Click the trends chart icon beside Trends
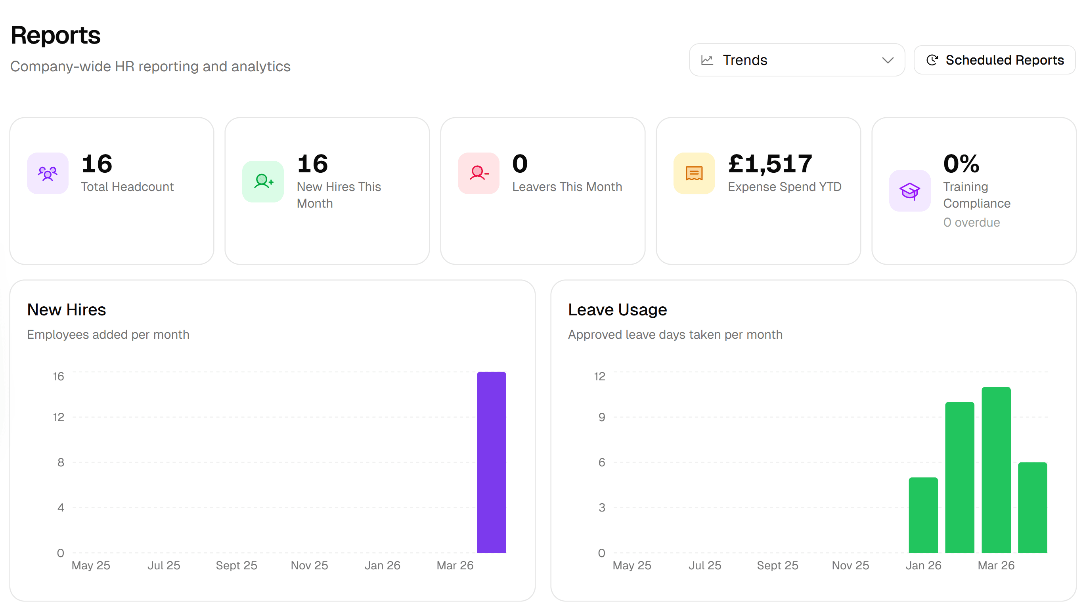Viewport: 1085px width, 607px height. (x=707, y=60)
